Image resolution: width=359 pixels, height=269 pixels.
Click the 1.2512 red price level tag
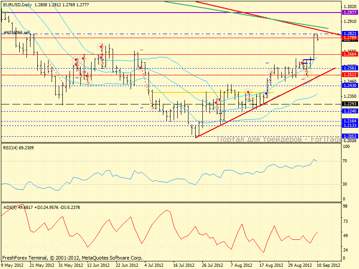coord(349,75)
